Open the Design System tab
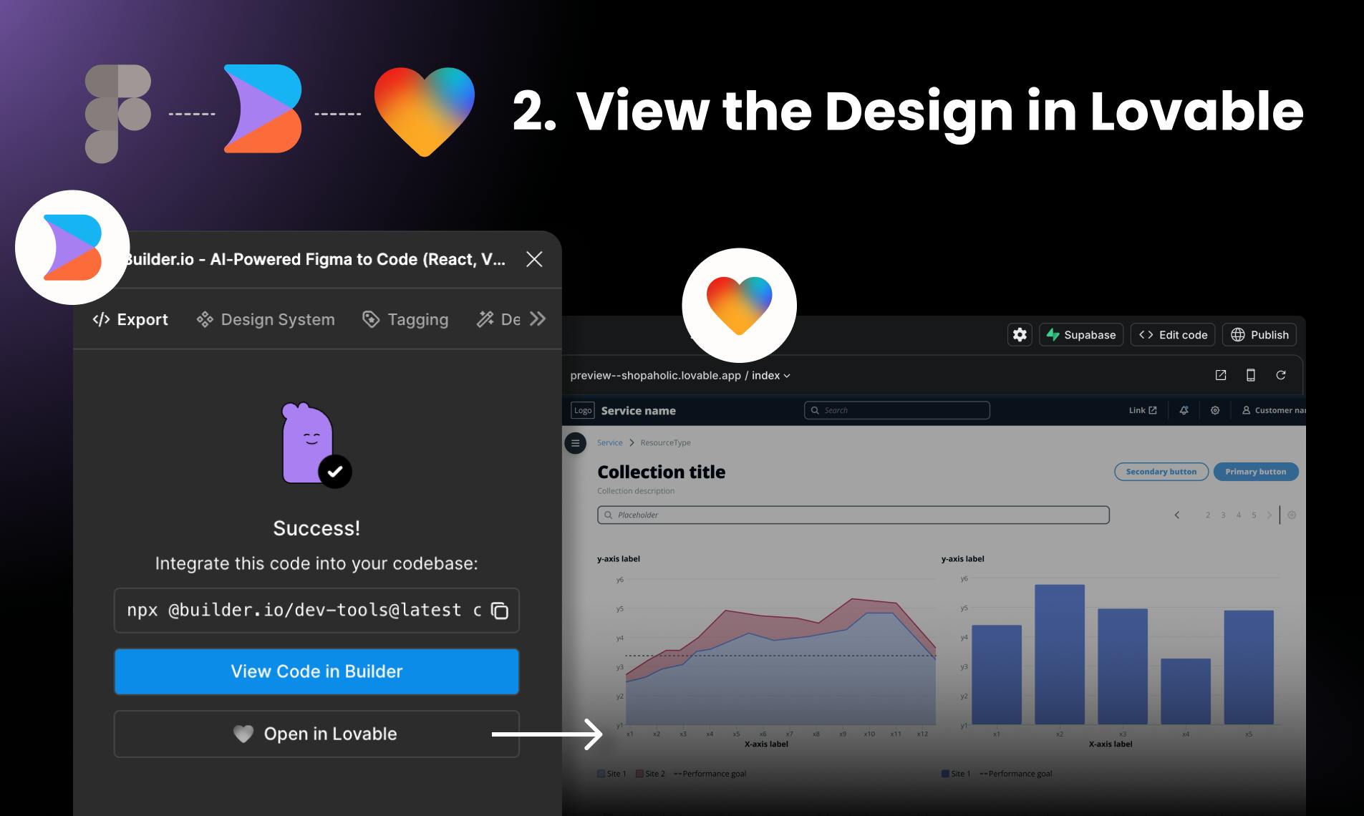The image size is (1364, 816). [x=266, y=319]
